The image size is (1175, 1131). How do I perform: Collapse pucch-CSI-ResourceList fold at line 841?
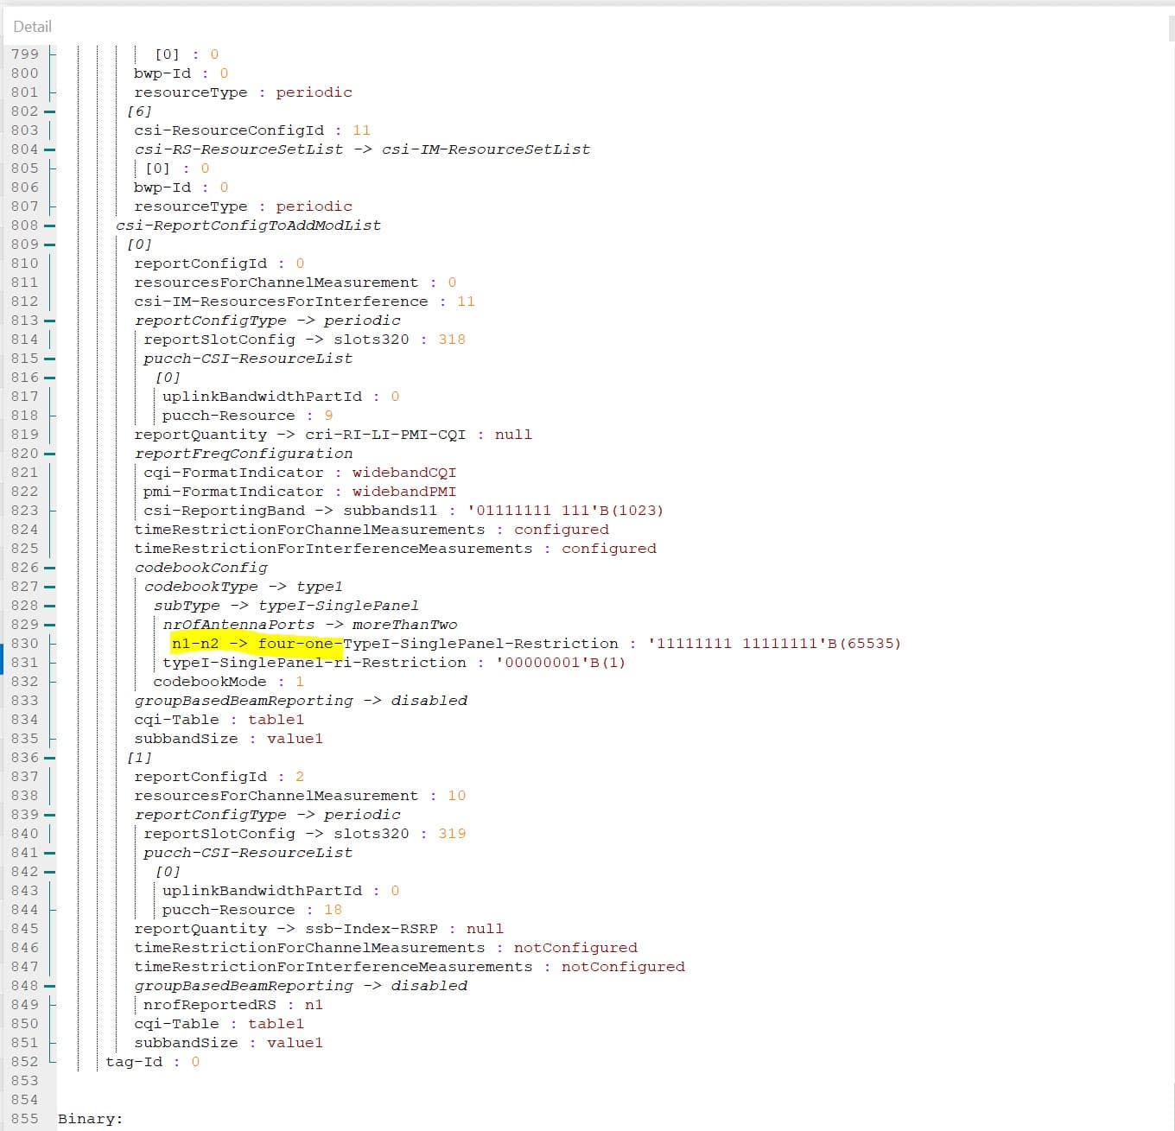coord(50,853)
